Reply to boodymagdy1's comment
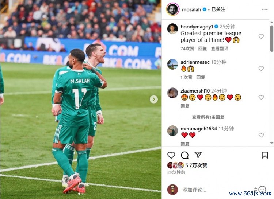This screenshot has height=199, width=274. pyautogui.click(x=202, y=48)
